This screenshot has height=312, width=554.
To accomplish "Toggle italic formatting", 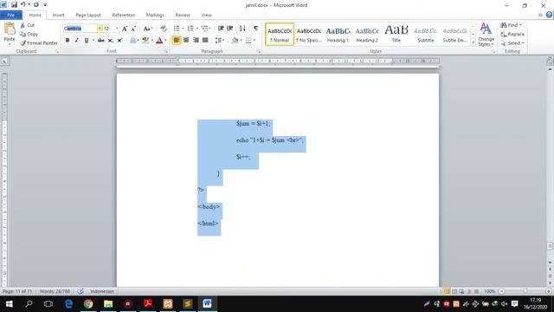I will tap(77, 41).
